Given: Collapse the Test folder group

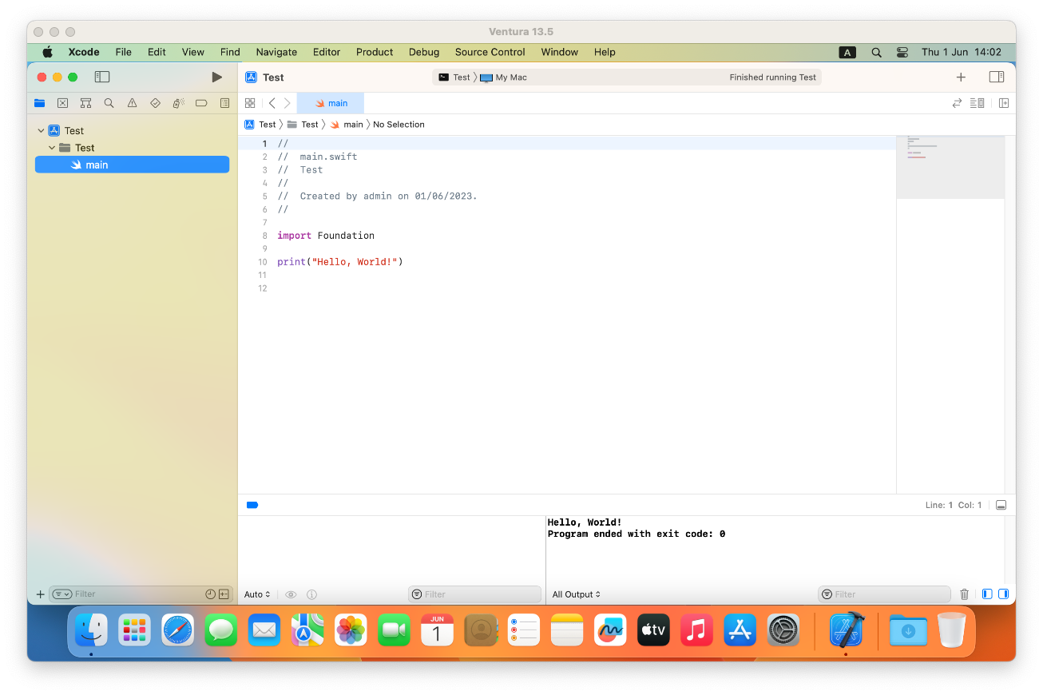Looking at the screenshot, I should tap(52, 148).
